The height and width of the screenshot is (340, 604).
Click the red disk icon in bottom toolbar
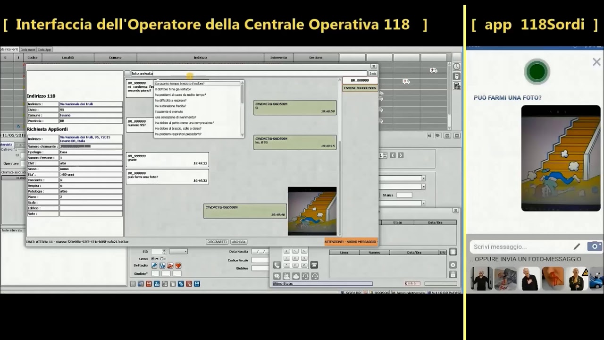pyautogui.click(x=149, y=284)
